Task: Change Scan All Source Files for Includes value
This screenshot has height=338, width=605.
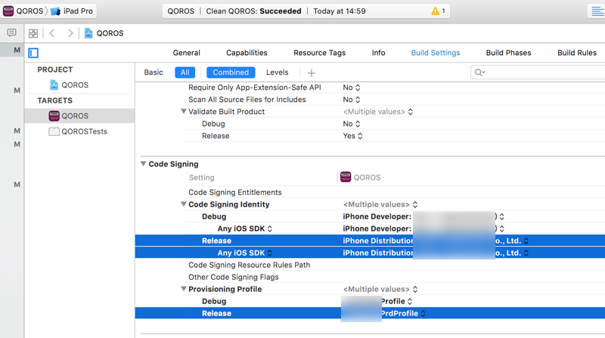Action: point(352,100)
